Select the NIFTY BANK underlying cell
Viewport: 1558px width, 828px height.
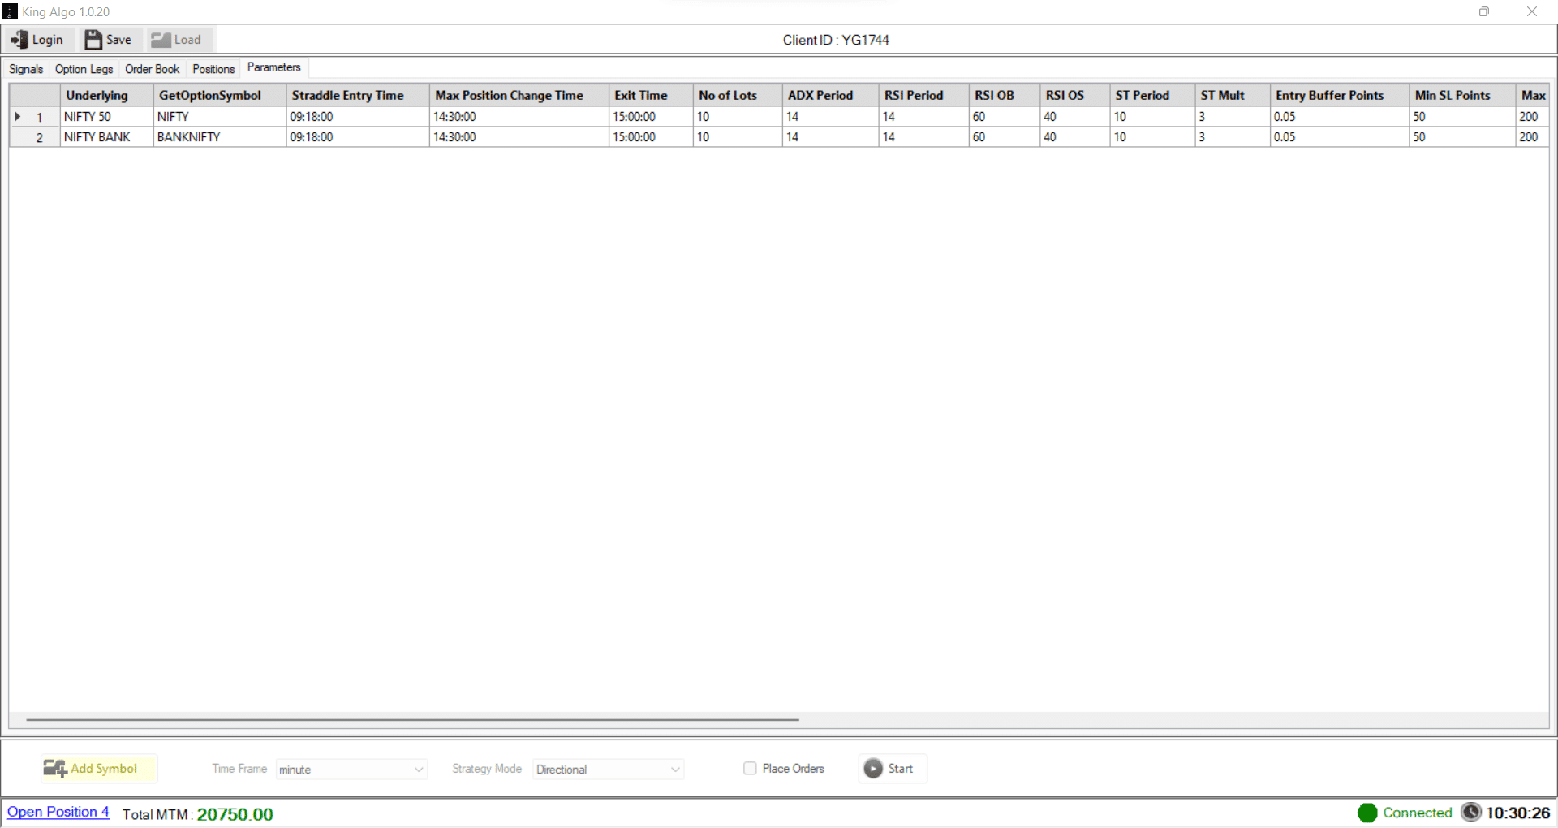[106, 137]
